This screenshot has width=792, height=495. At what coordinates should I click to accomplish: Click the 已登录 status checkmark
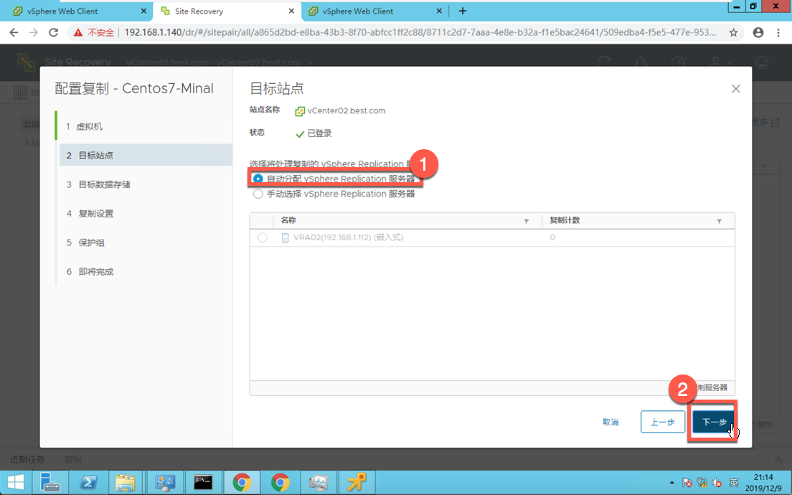(x=300, y=134)
